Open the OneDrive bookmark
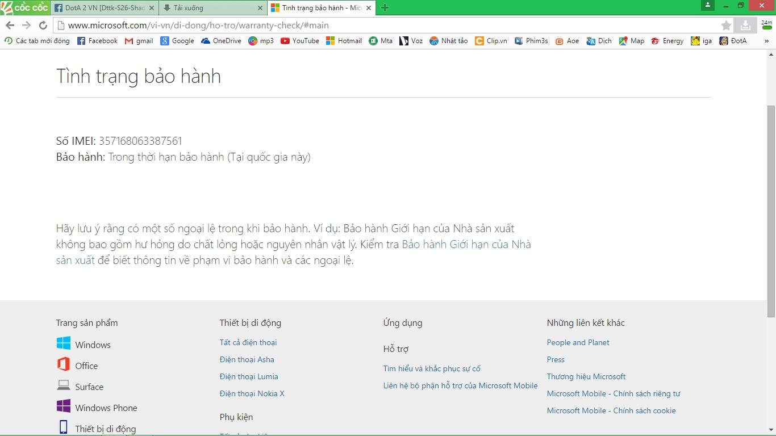 click(221, 41)
